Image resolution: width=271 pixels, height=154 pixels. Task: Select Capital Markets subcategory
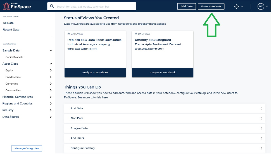14,57
